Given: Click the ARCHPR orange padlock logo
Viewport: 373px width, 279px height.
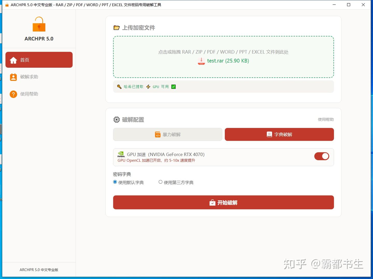Looking at the screenshot, I should click(39, 24).
